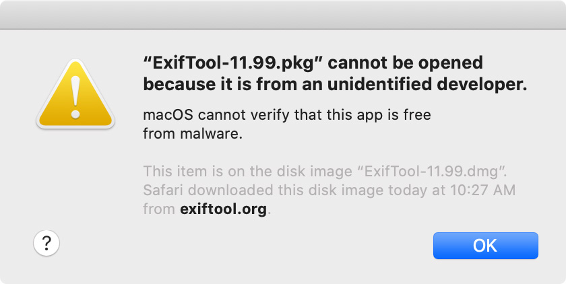
Task: Click the "from malware." text line
Action: coord(193,134)
